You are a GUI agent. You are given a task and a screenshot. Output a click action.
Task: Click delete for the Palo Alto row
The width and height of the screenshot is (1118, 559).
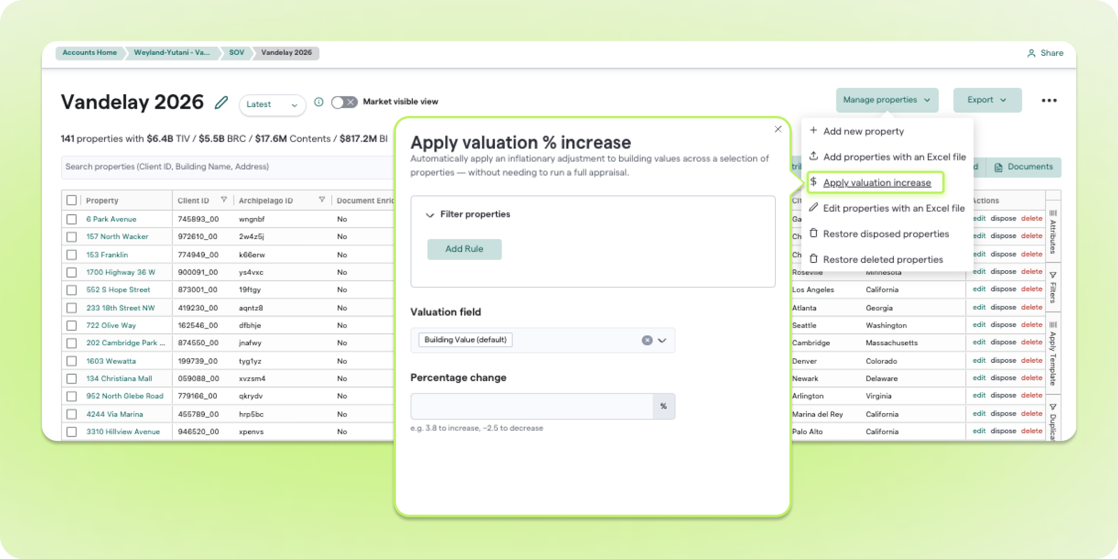click(1032, 431)
